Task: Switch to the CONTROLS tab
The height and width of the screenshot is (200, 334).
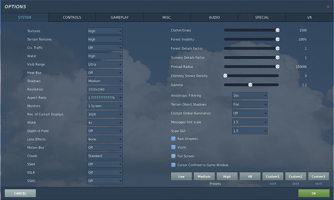Action: point(71,17)
